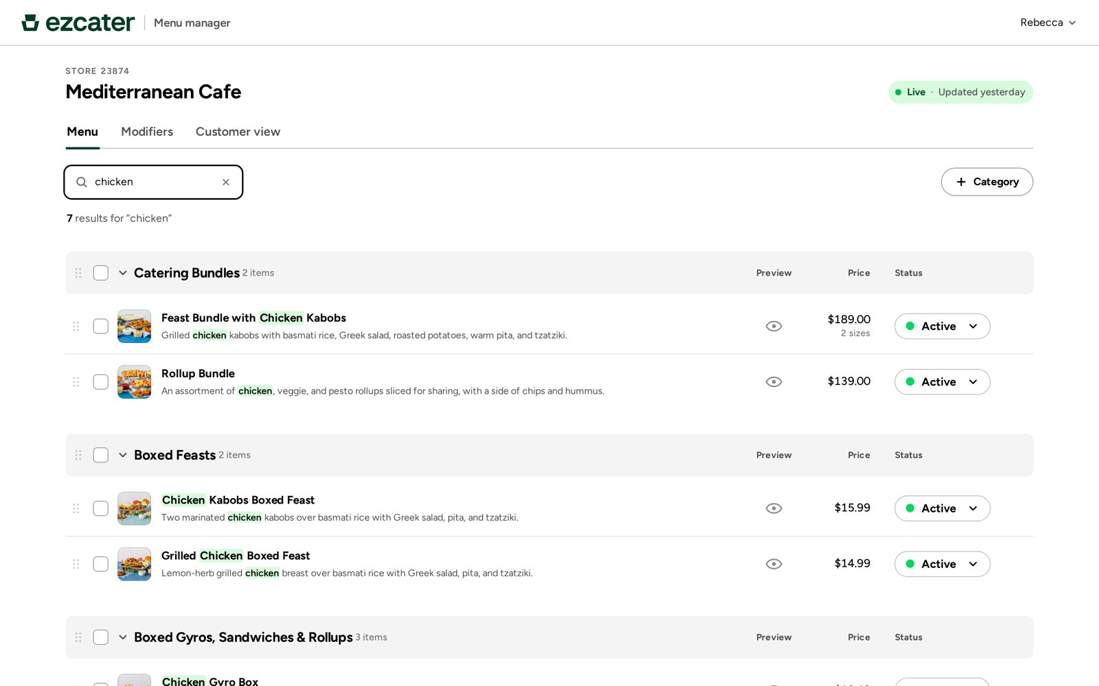The image size is (1099, 686).
Task: Open Chicken Kabobs Boxed Feast thumbnail
Action: point(134,508)
